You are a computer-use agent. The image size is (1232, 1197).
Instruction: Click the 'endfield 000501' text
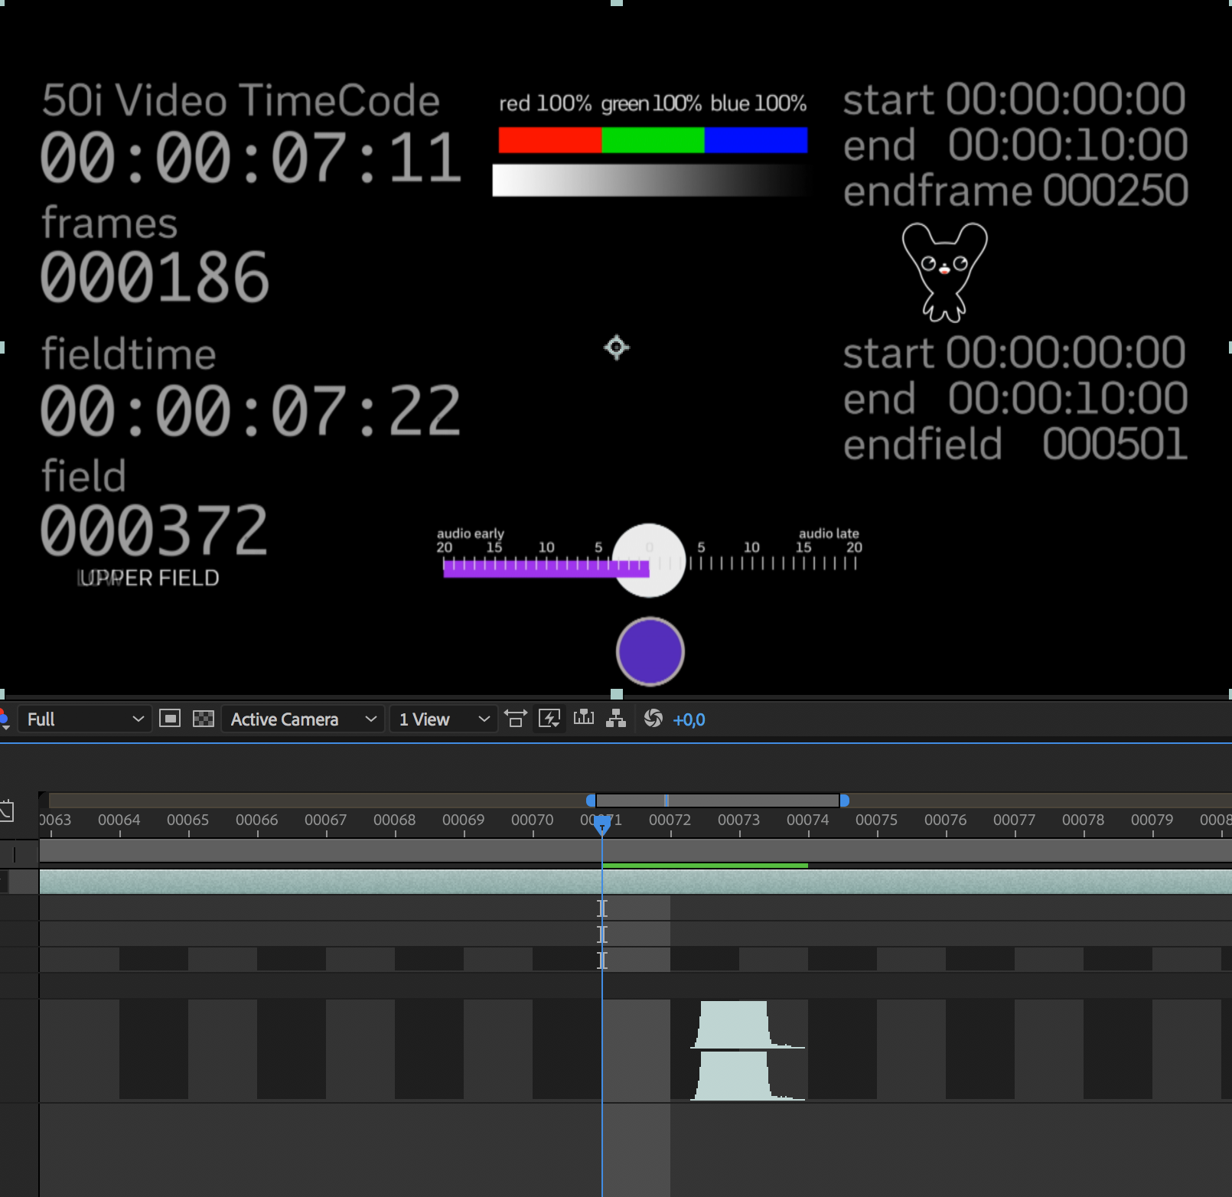coord(1015,444)
